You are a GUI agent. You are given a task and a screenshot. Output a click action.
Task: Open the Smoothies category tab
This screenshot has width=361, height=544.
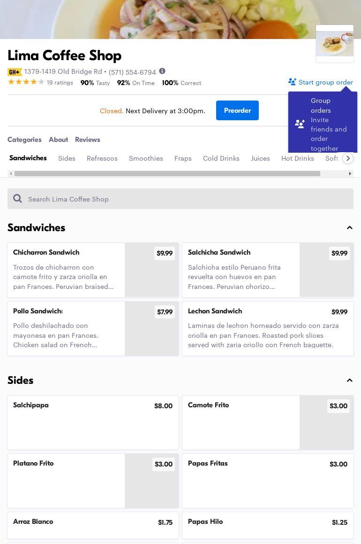pos(146,158)
